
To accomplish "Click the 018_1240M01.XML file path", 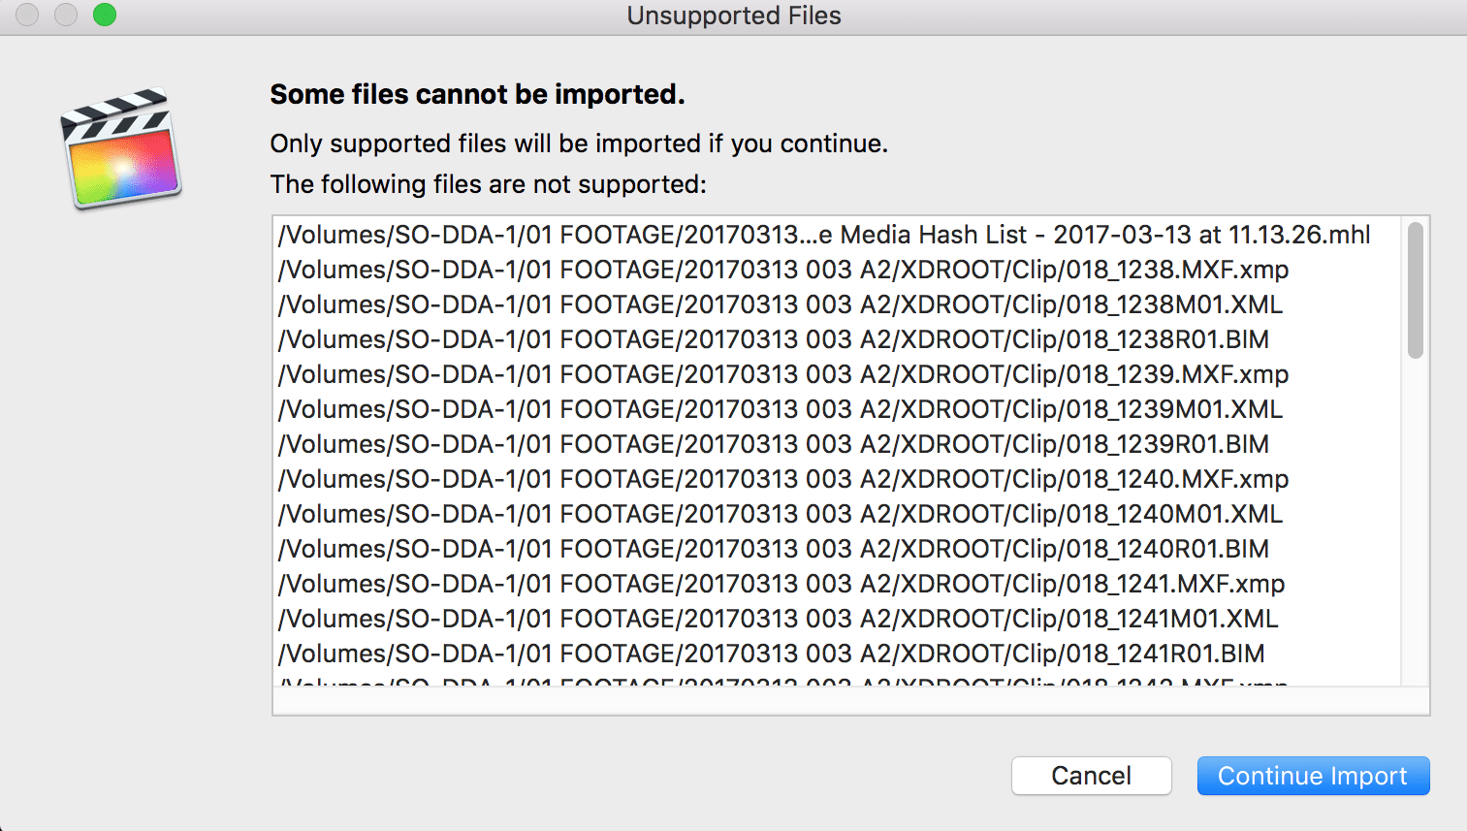I will pos(778,514).
